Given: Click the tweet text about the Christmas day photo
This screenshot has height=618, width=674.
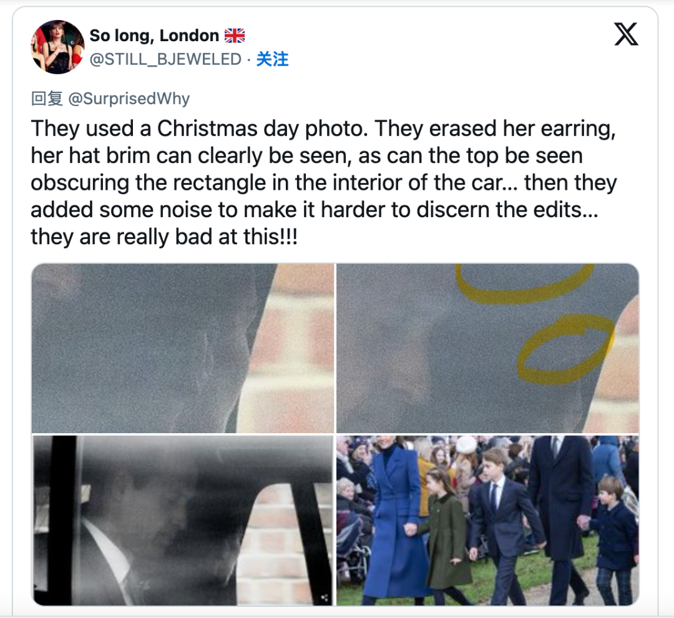Looking at the screenshot, I should (x=323, y=182).
